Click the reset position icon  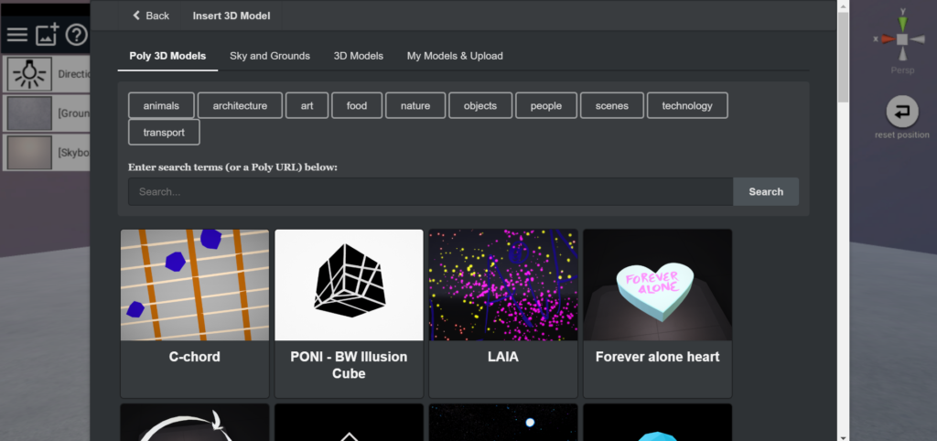pos(902,112)
